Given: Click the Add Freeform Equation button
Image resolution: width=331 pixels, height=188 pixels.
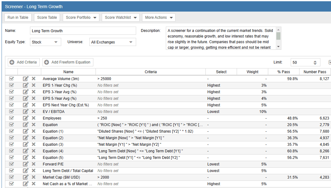Looking at the screenshot, I should click(x=68, y=62).
